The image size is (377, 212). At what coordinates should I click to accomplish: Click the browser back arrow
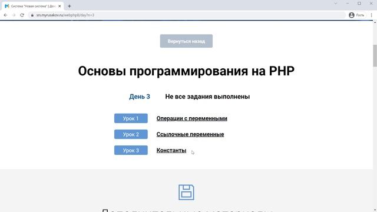click(5, 15)
